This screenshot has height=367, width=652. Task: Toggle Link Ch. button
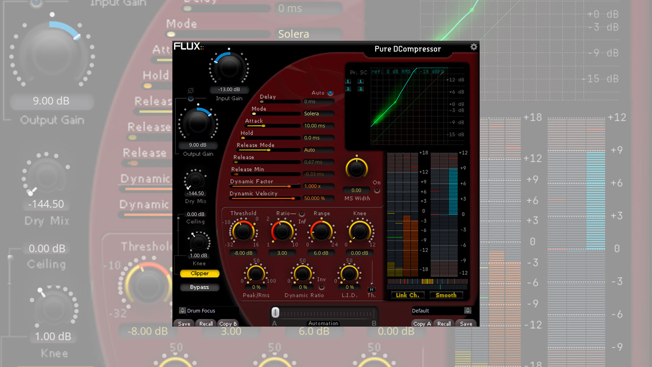[x=407, y=295]
